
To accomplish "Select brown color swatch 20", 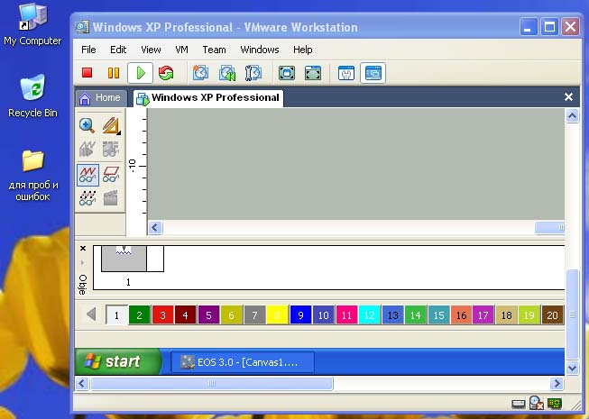I will coord(553,315).
